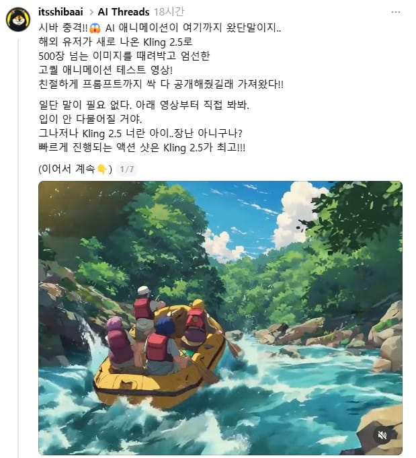Click the line '해외 유저가 새로 나온 Kling 2.5로'
The width and height of the screenshot is (416, 458).
point(116,42)
